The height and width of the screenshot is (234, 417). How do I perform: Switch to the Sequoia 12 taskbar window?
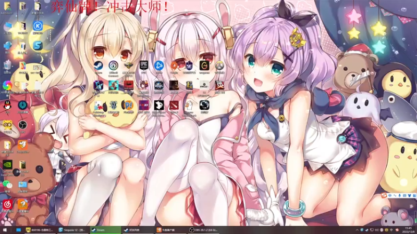pos(73,230)
